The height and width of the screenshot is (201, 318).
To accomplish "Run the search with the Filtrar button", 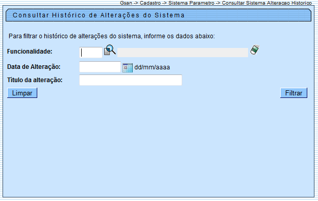I will [293, 93].
